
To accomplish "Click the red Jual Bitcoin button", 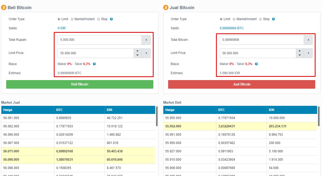I will tap(242, 84).
